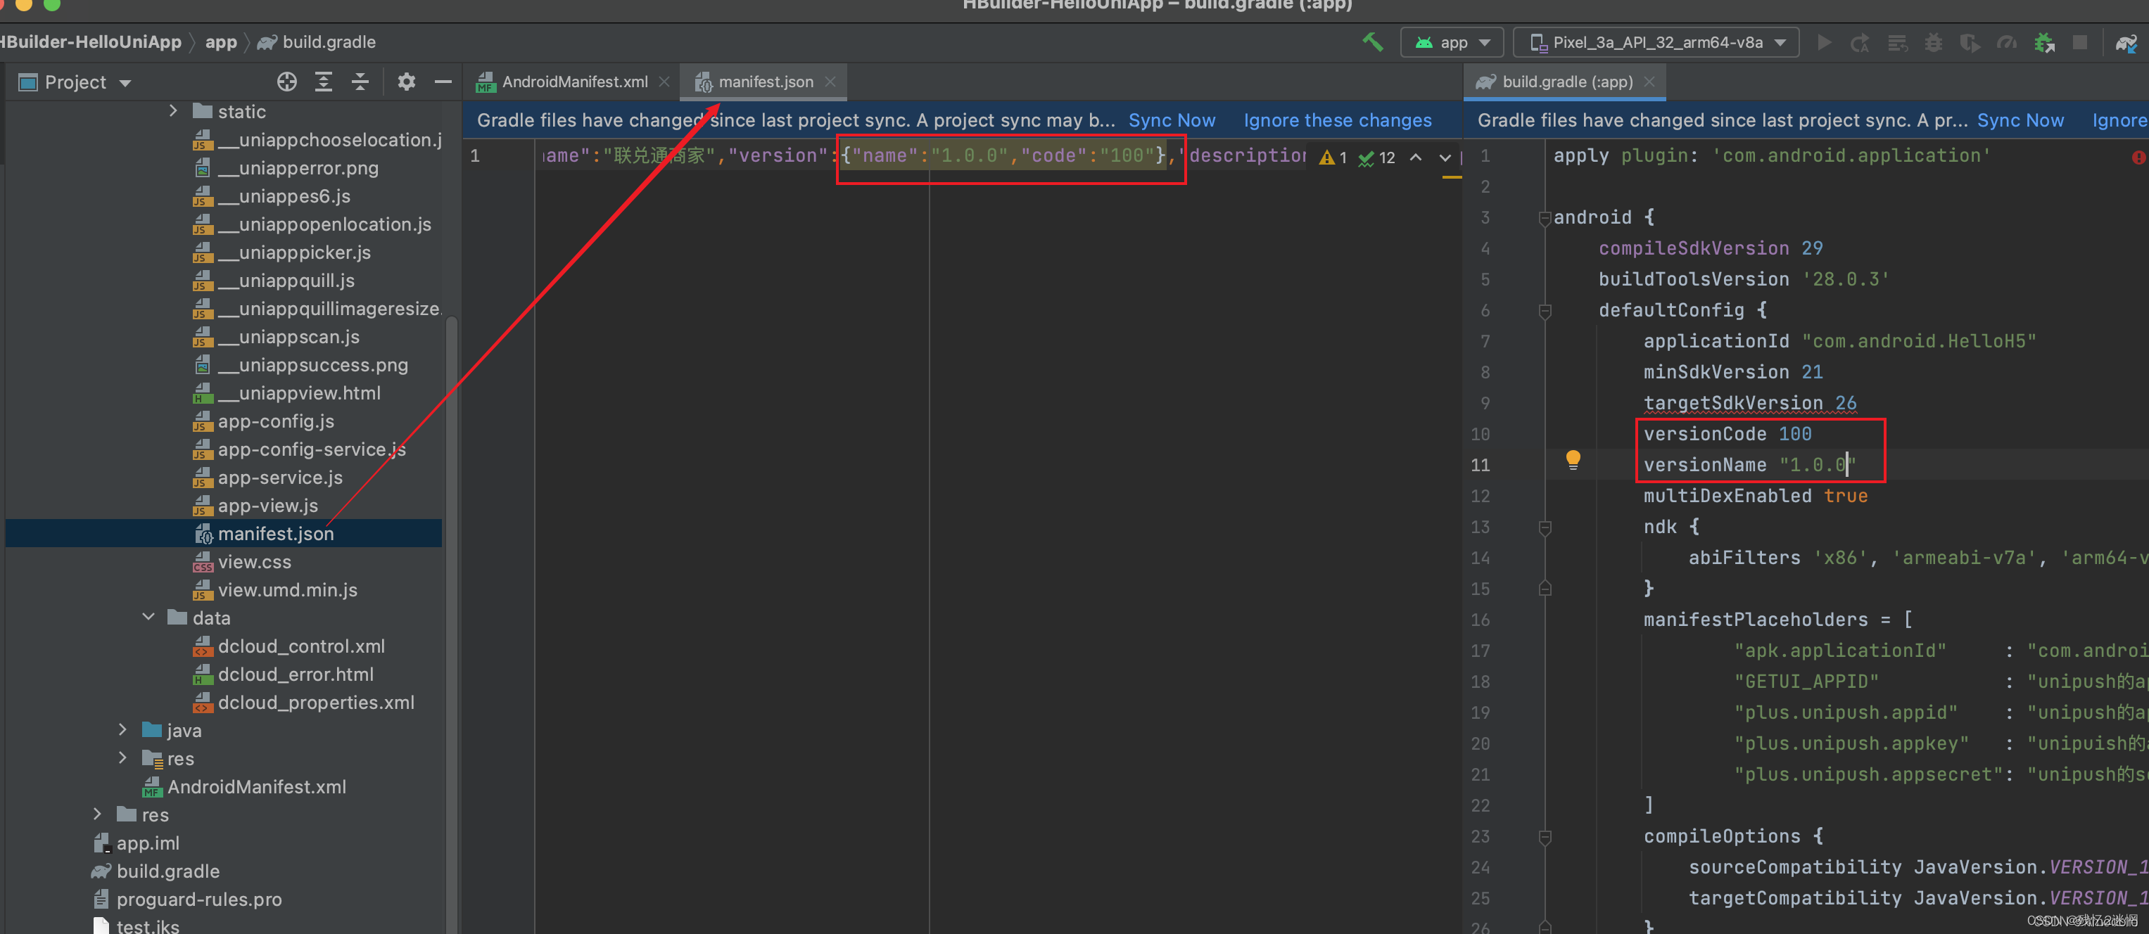2149x934 pixels.
Task: Go to previous highlighted error arrow
Action: click(1416, 157)
